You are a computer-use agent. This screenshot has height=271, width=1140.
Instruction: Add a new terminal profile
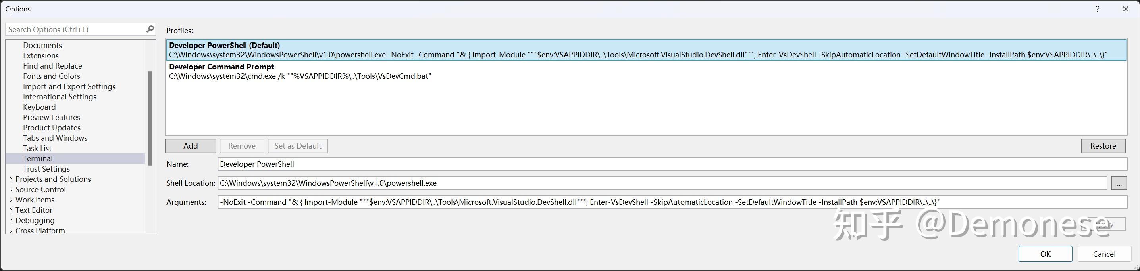click(190, 146)
